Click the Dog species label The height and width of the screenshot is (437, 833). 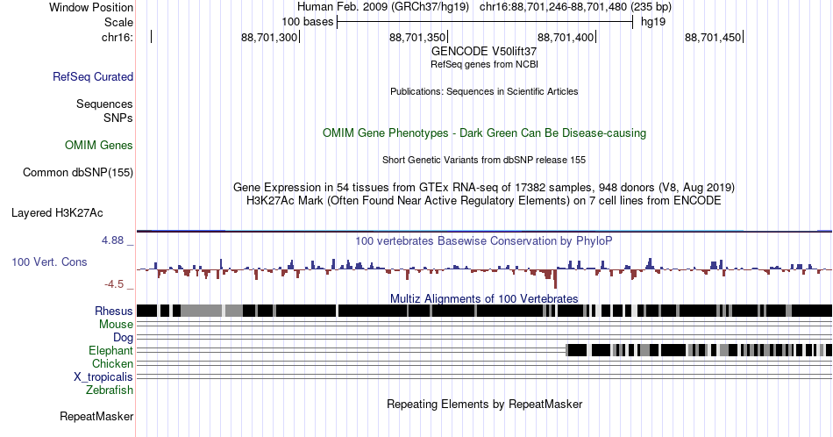(124, 338)
